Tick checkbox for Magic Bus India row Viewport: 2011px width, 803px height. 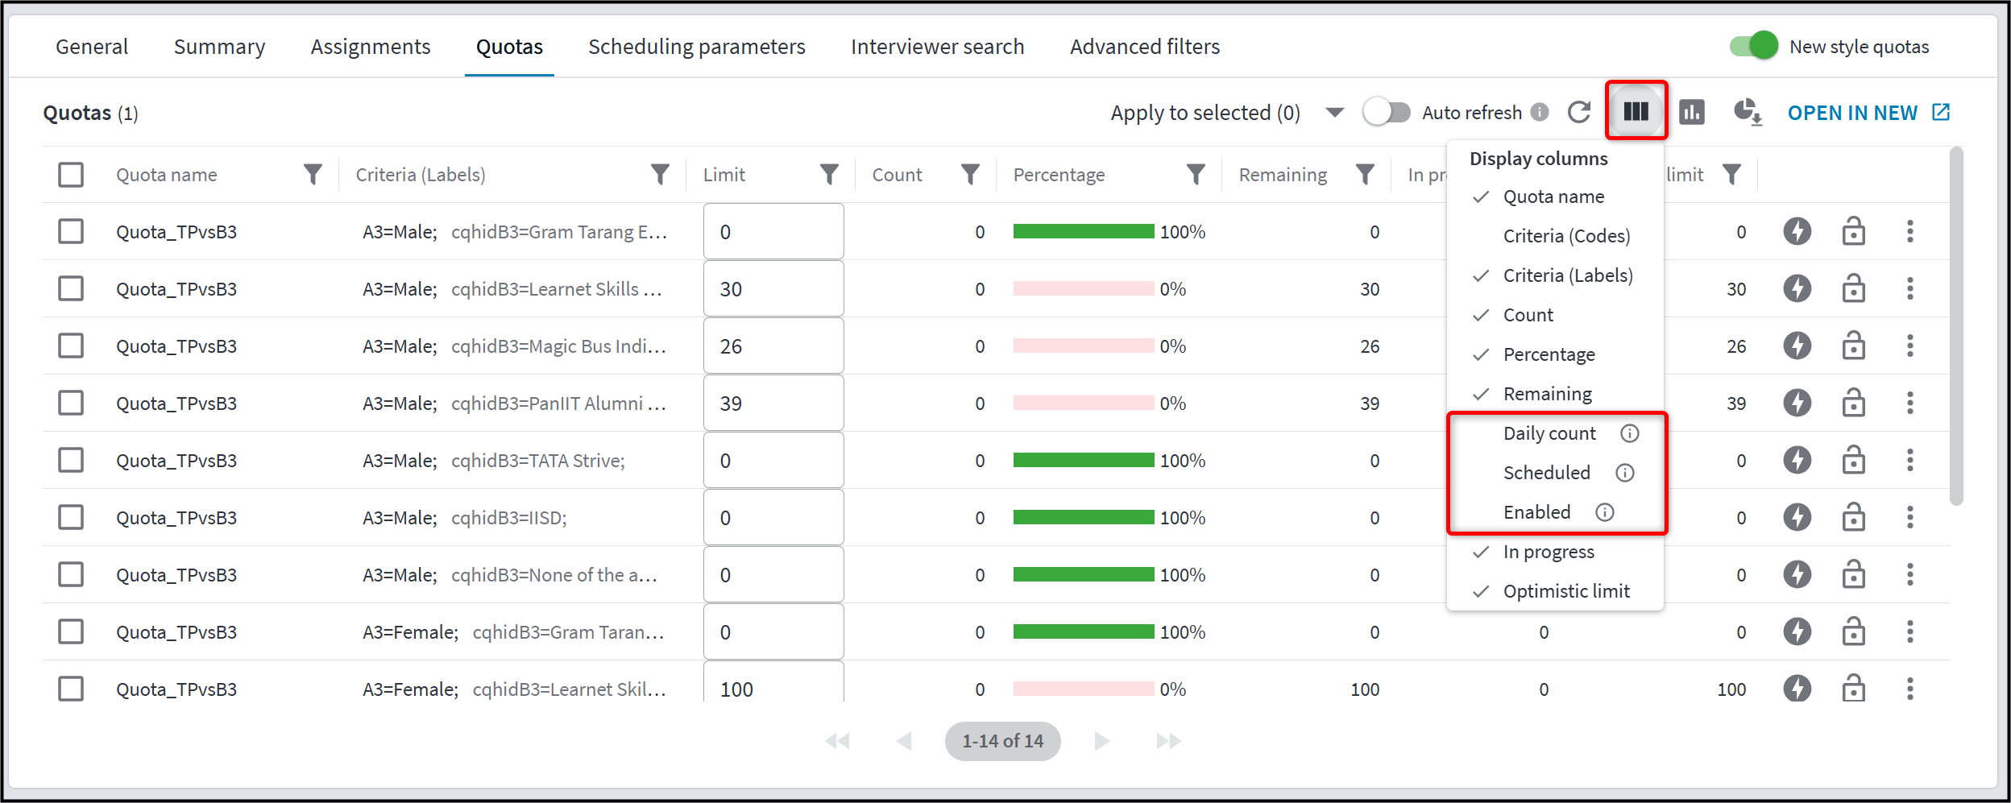pyautogui.click(x=71, y=346)
